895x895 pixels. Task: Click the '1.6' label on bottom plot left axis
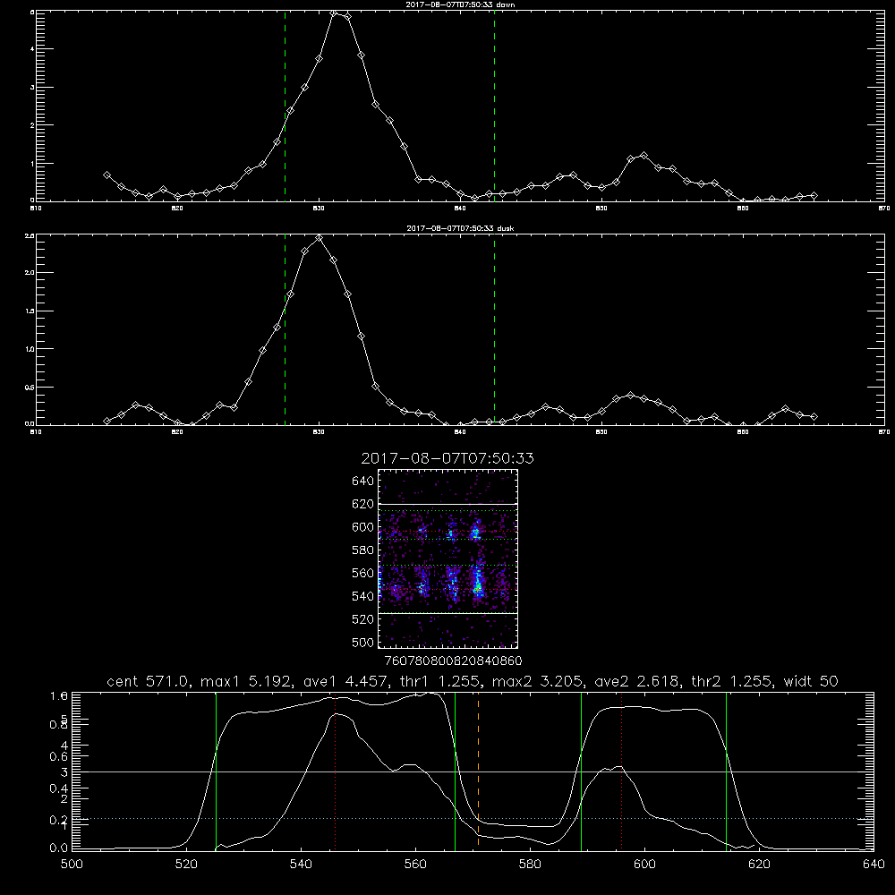click(59, 695)
